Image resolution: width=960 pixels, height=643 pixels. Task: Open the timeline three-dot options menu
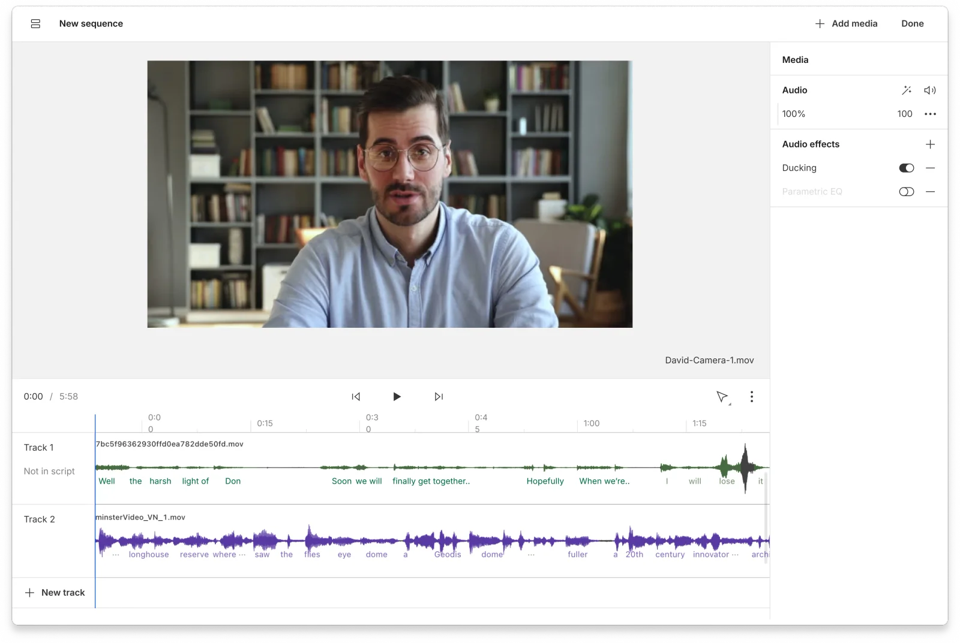coord(751,396)
